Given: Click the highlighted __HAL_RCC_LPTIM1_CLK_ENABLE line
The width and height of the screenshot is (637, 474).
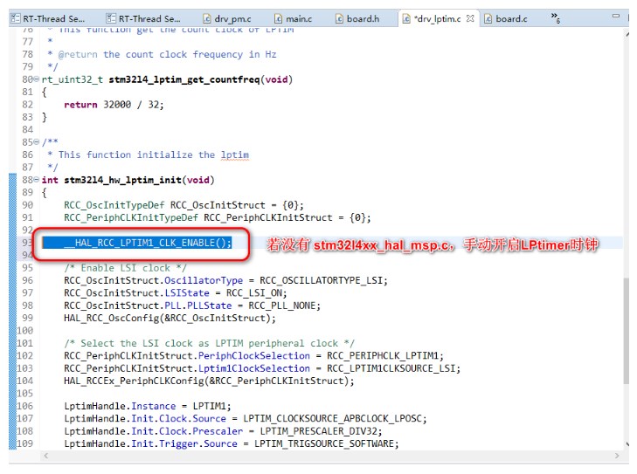Looking at the screenshot, I should click(148, 243).
